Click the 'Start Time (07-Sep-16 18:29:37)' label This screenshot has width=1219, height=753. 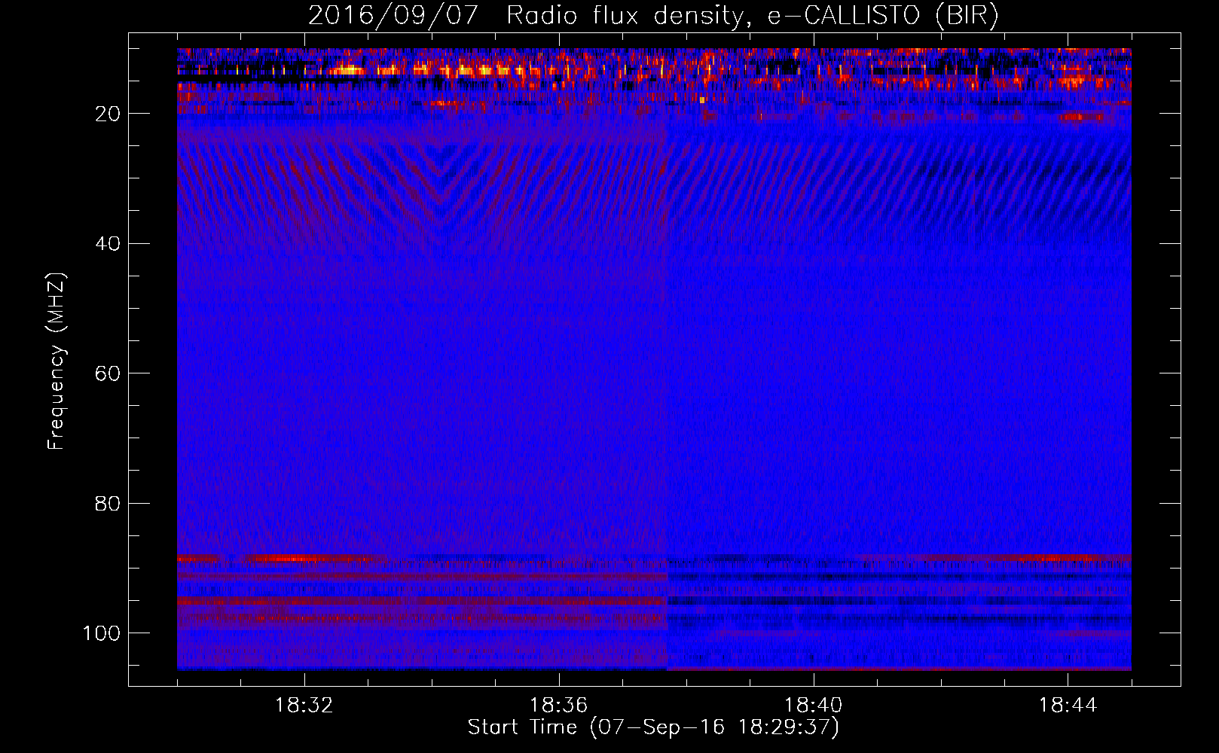tap(653, 727)
